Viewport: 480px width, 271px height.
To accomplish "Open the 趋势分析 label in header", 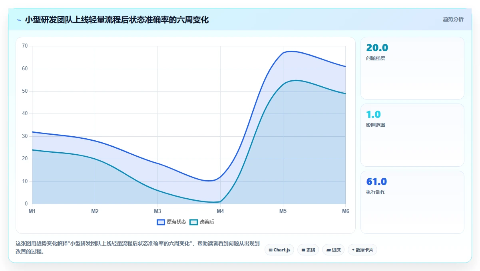I will pos(453,19).
